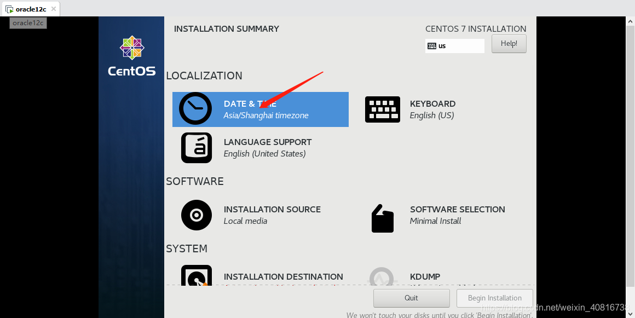Click the DATE & TIME label
635x318 pixels.
(250, 104)
